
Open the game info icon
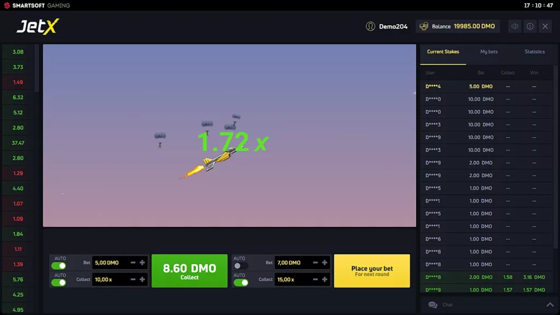coord(530,26)
